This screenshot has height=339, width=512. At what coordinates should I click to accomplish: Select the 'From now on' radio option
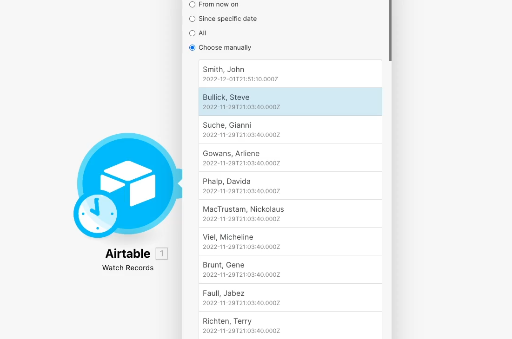pyautogui.click(x=193, y=5)
